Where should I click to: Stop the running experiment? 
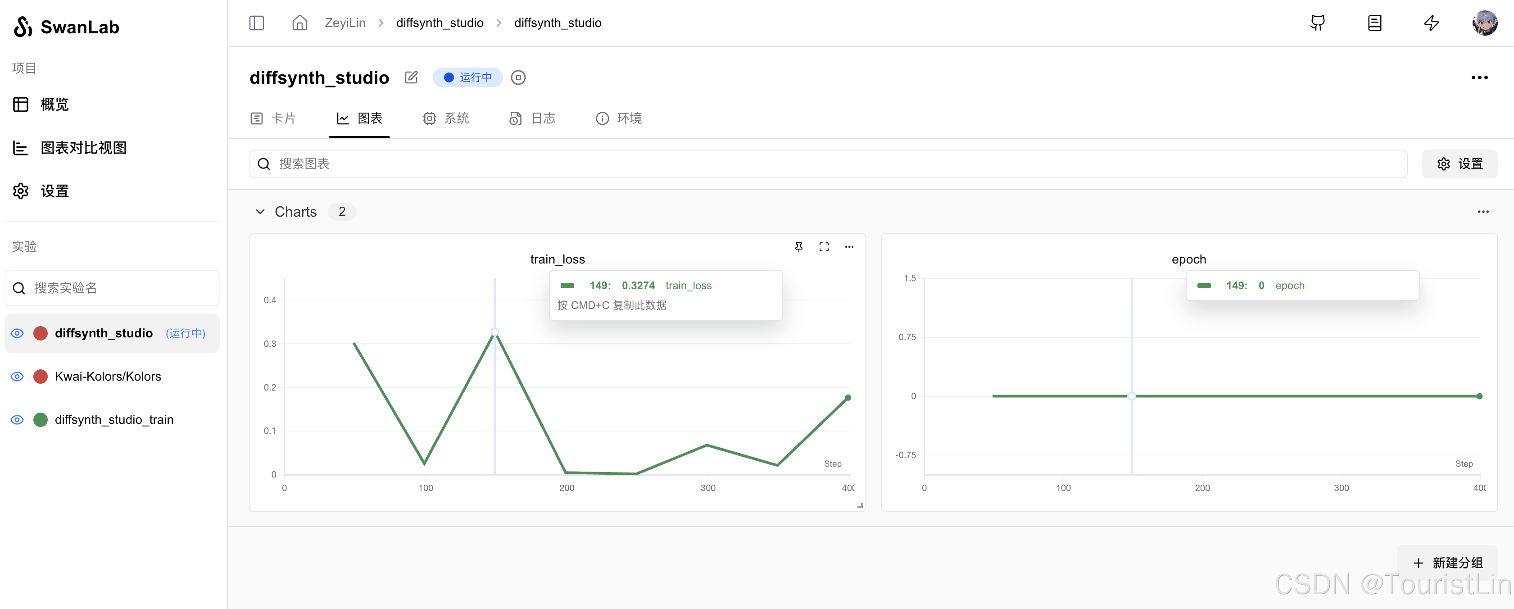[x=518, y=77]
